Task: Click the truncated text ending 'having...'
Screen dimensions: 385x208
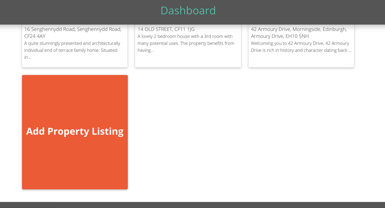Action: 146,50
